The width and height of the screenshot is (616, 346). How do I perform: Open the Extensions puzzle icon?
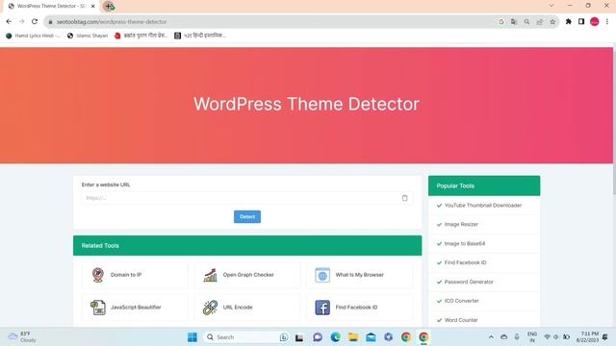coord(569,22)
